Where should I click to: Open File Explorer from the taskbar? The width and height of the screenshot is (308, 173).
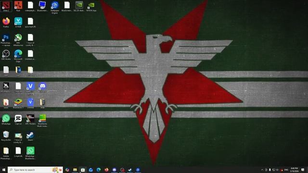pos(75,170)
